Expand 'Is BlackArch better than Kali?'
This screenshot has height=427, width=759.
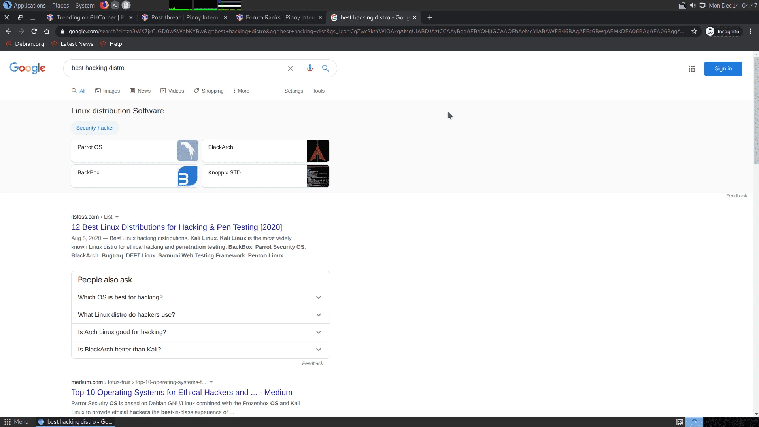coord(200,350)
